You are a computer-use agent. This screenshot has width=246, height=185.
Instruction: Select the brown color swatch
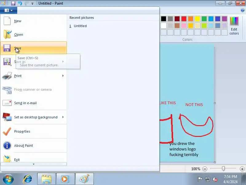(177, 26)
